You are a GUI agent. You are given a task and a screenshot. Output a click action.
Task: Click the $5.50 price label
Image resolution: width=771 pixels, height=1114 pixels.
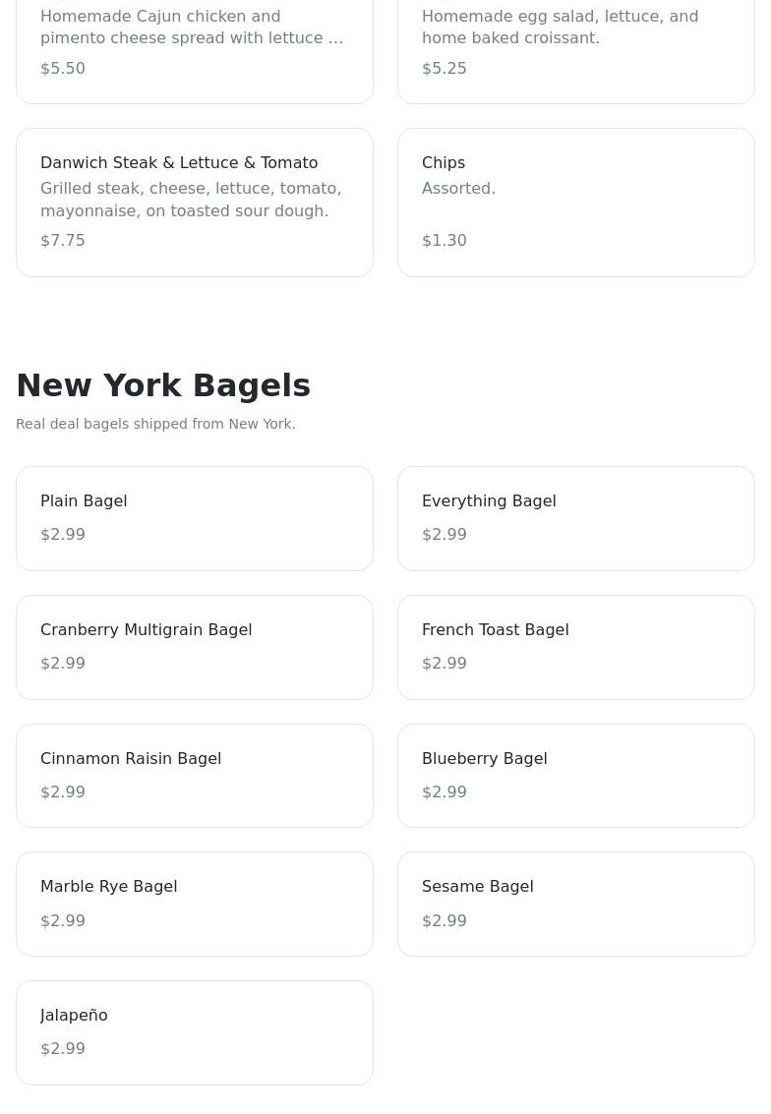coord(63,68)
